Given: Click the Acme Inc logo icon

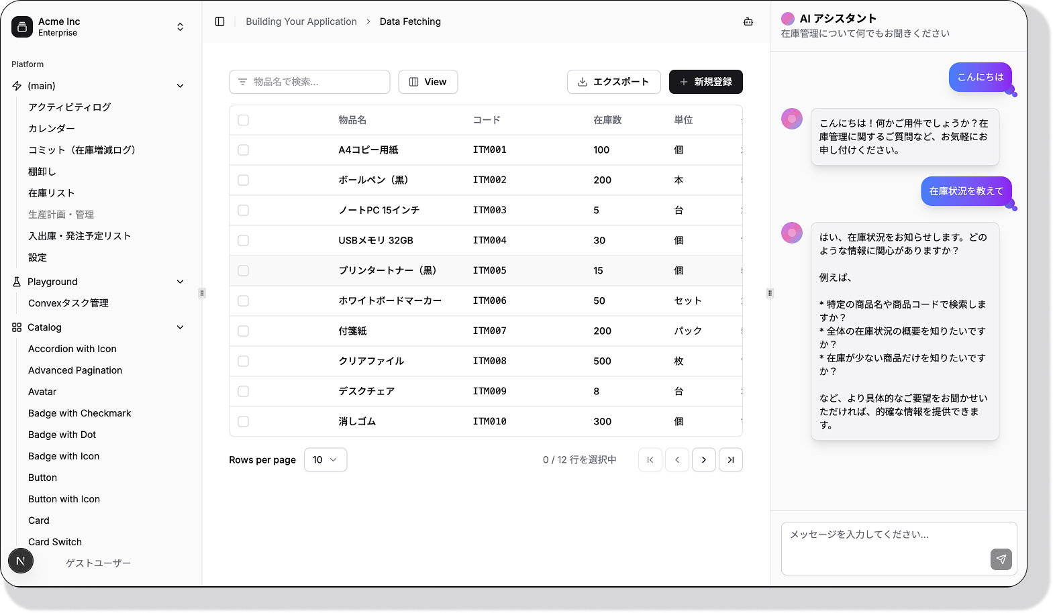Looking at the screenshot, I should 22,27.
